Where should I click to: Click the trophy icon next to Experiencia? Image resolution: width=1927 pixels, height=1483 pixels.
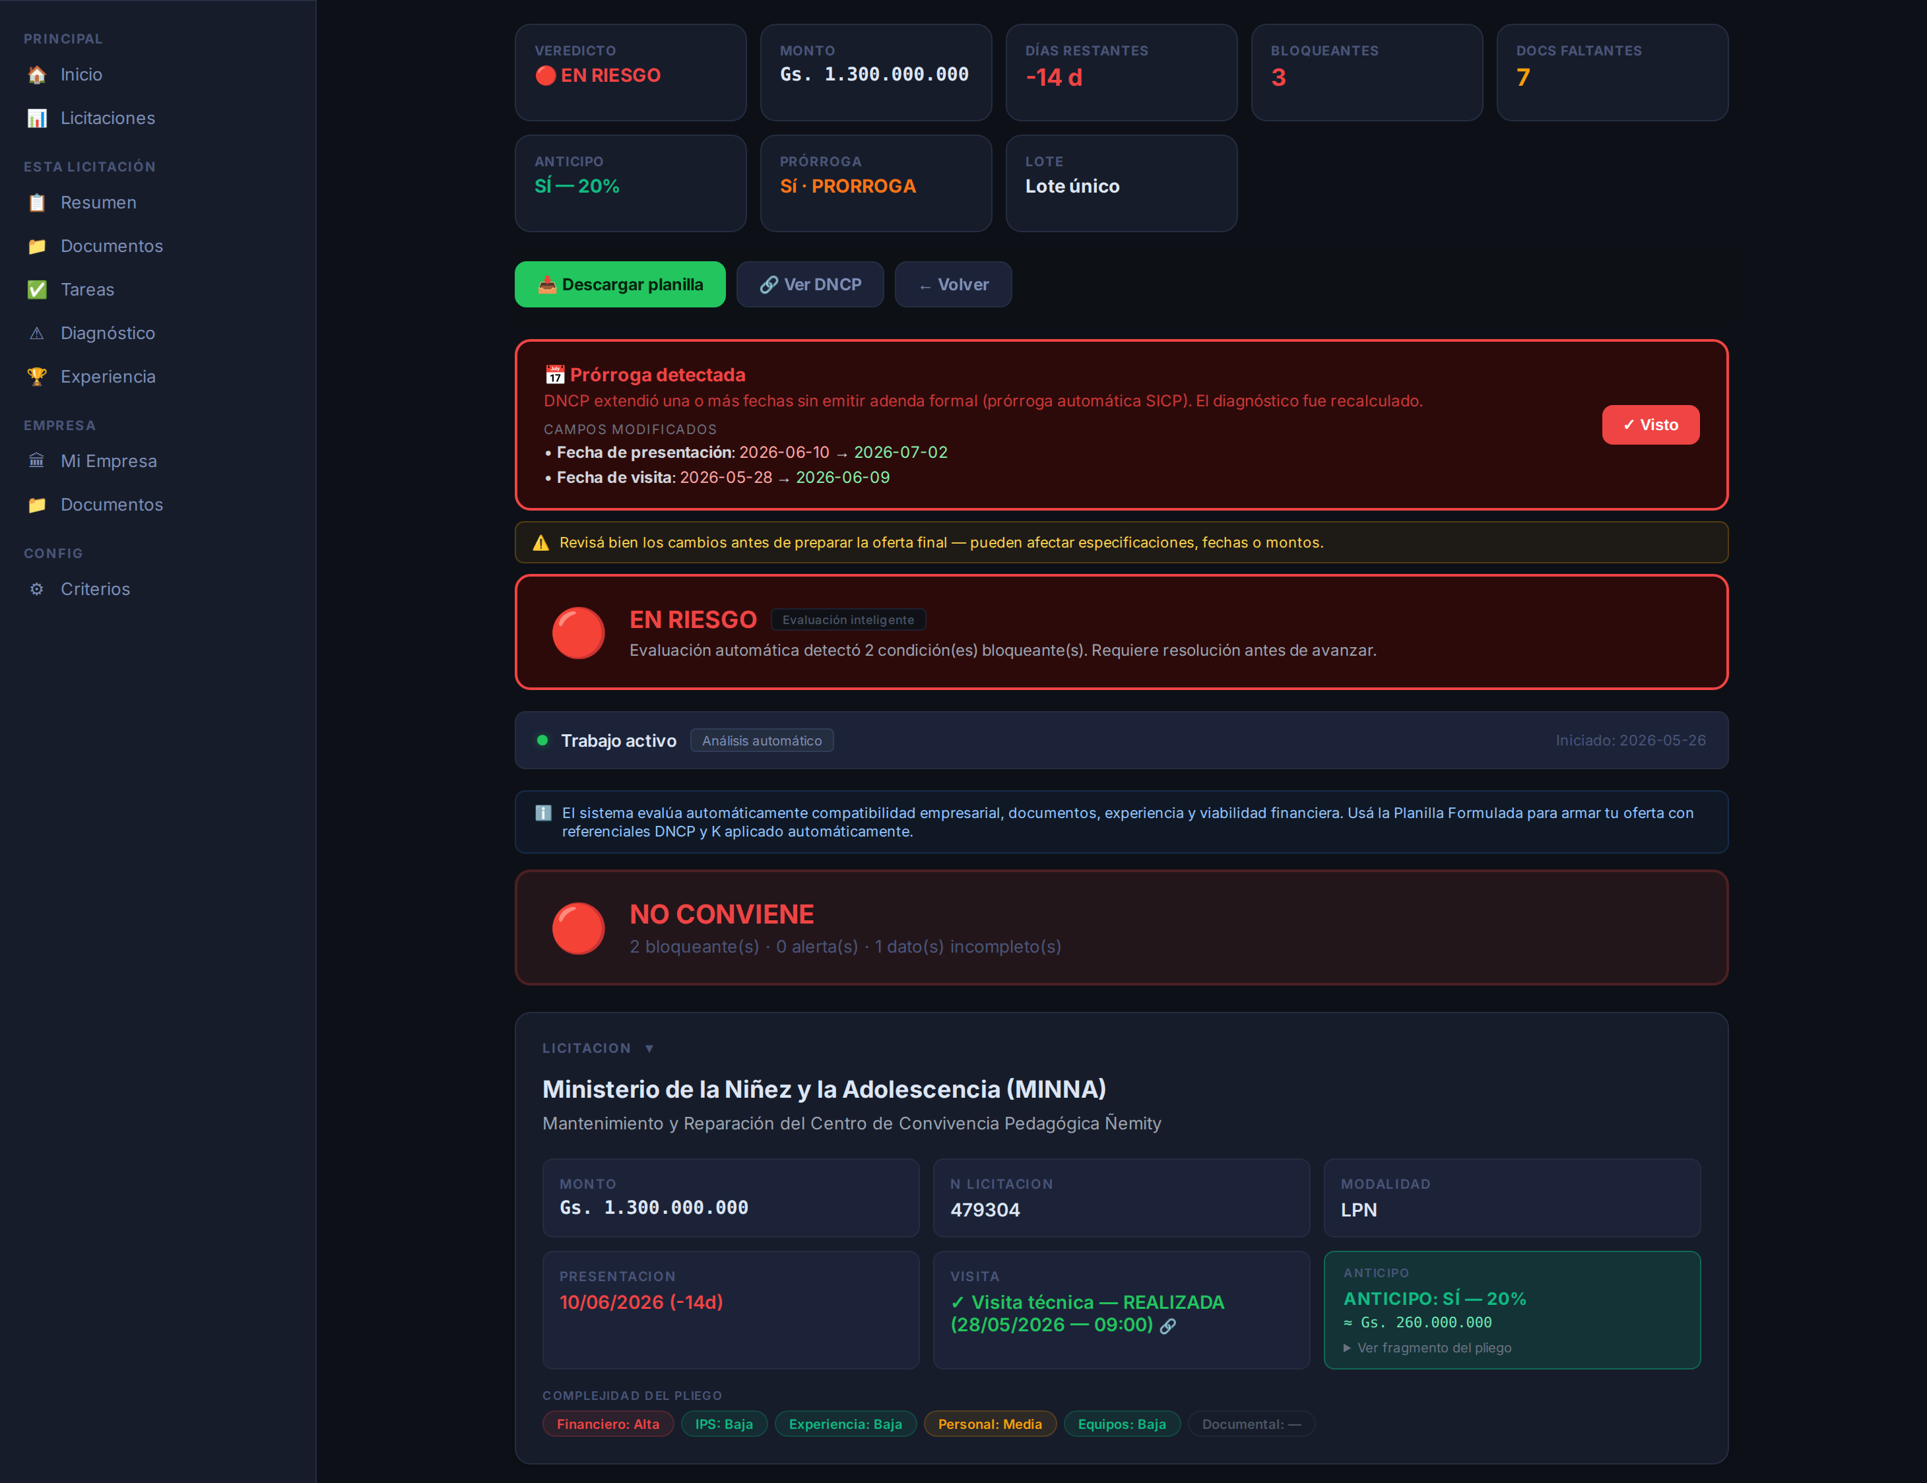(x=37, y=377)
